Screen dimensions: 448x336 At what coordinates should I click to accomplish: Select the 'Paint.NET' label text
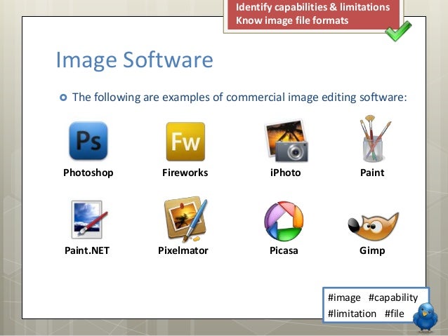pos(87,250)
